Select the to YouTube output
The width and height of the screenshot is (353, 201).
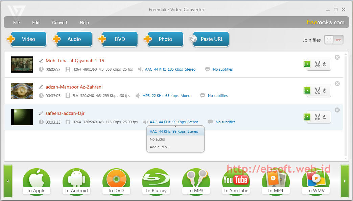tap(236, 182)
